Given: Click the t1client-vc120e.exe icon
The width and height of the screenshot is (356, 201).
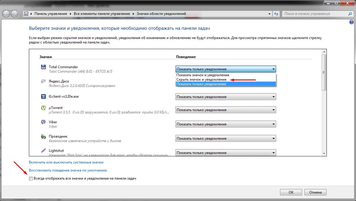Looking at the screenshot, I should [43, 96].
